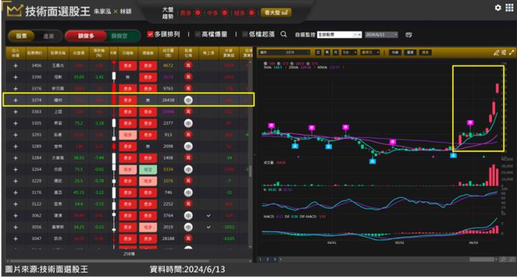Click the note icon beside the date selector
517x279 pixels.
(409, 34)
